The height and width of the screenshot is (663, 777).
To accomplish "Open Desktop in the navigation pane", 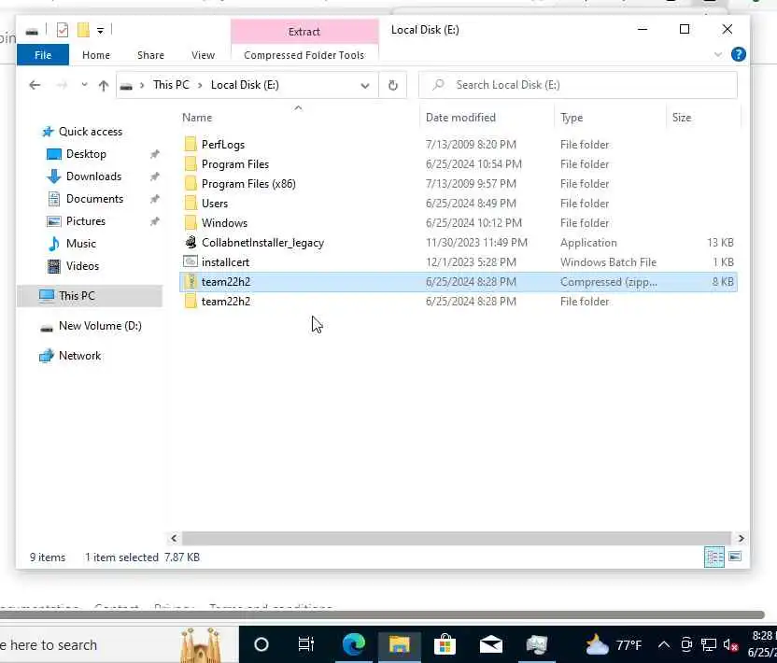I will point(86,153).
